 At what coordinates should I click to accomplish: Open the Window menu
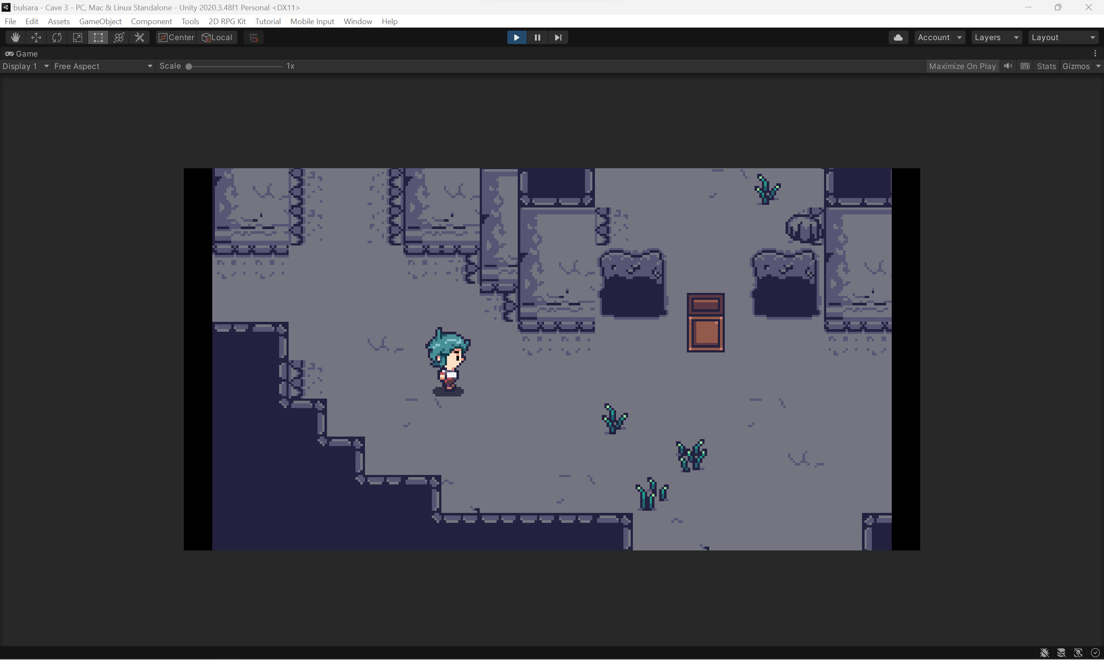[x=358, y=21]
